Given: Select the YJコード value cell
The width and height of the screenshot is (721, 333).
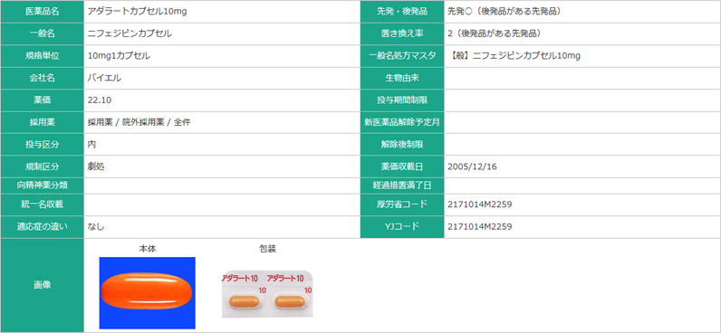Looking at the screenshot, I should pyautogui.click(x=582, y=227).
